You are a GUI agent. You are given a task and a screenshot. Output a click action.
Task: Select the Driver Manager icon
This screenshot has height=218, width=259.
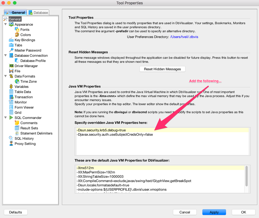pyautogui.click(x=11, y=66)
